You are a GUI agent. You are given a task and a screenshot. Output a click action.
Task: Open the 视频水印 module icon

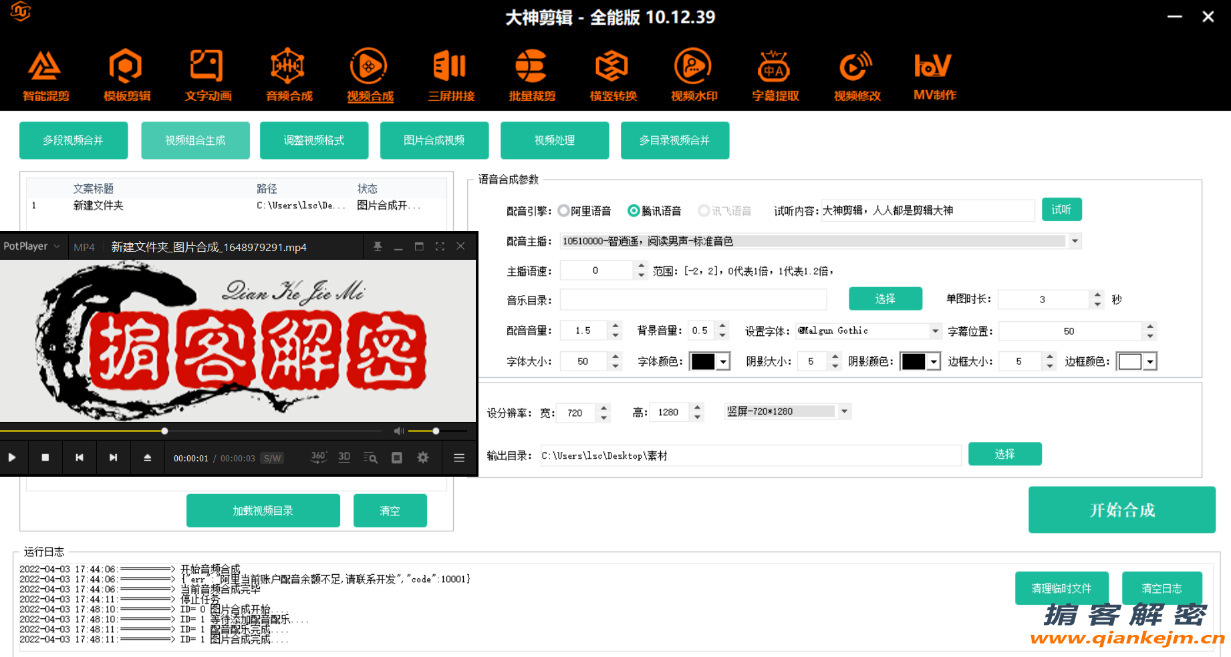[x=694, y=75]
